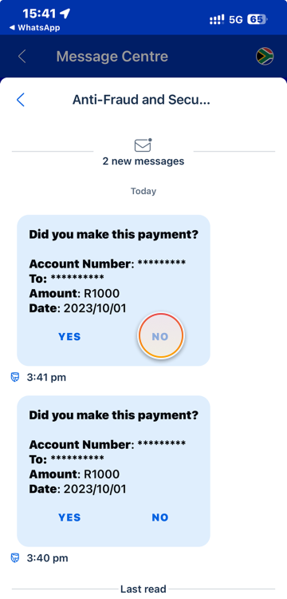Return to WhatsApp via status bar link

pos(34,27)
